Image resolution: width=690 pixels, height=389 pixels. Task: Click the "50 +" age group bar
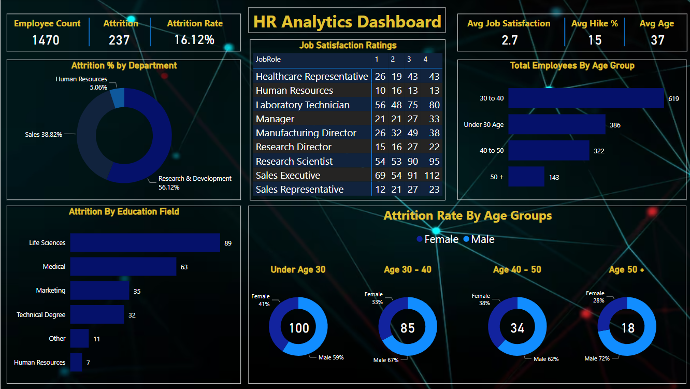[526, 177]
